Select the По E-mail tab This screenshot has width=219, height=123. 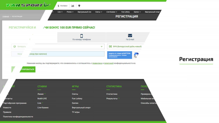[128, 37]
